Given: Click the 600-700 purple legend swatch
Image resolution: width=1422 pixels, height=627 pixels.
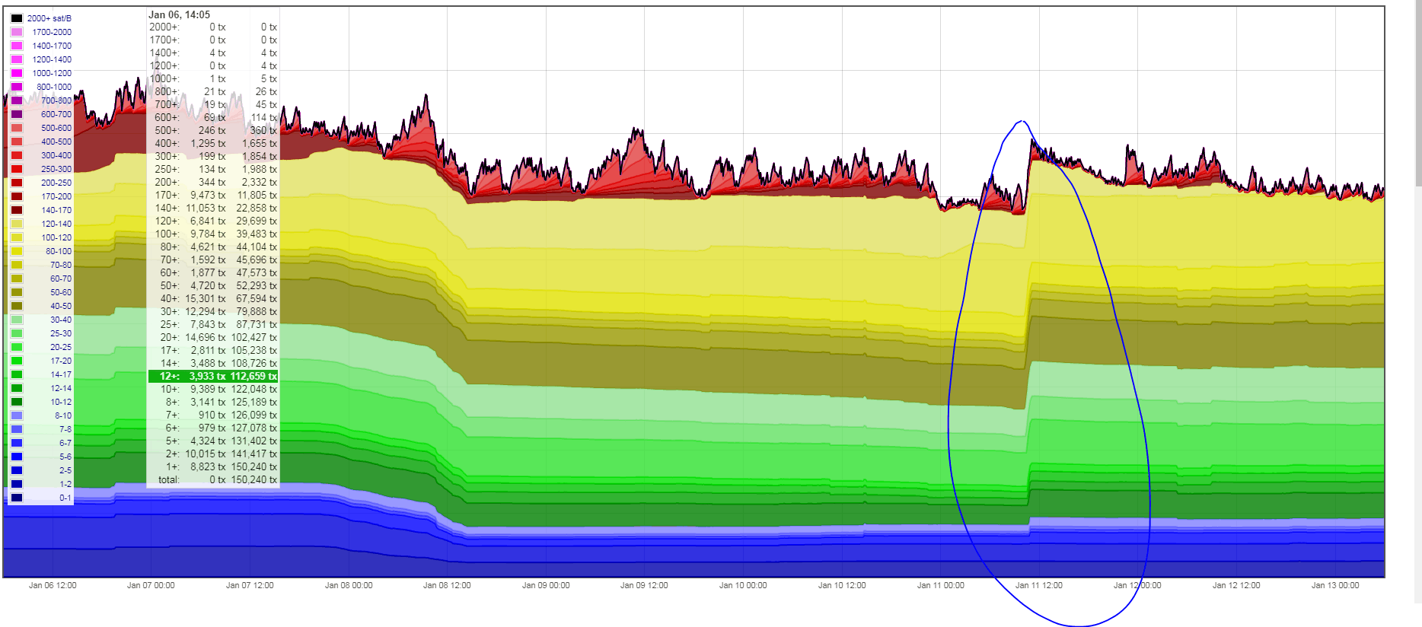Looking at the screenshot, I should 17,114.
